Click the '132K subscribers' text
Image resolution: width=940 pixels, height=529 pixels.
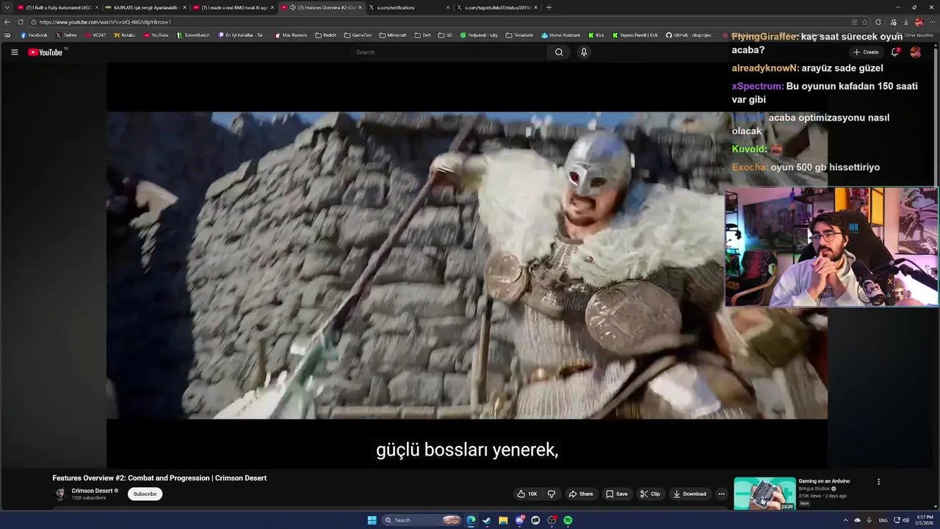tap(89, 498)
